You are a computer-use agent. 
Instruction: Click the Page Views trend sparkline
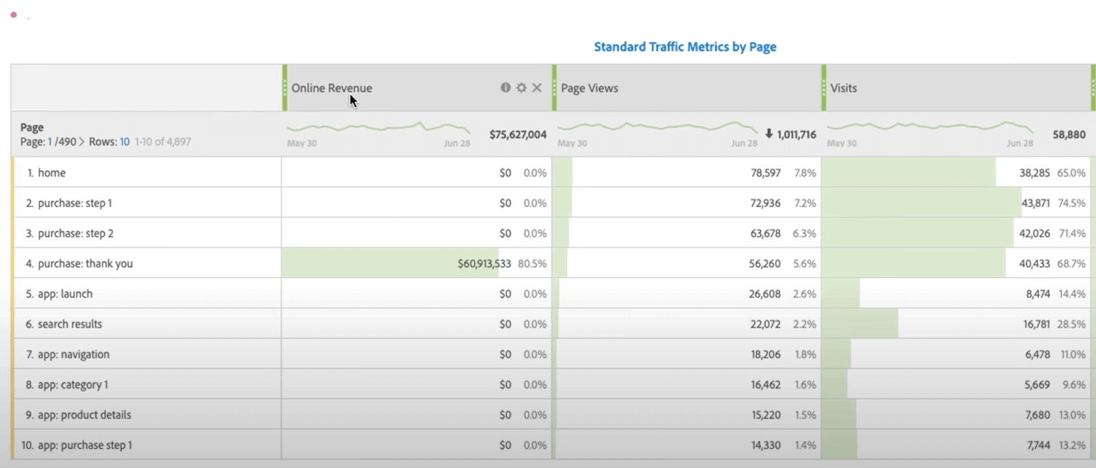point(657,127)
